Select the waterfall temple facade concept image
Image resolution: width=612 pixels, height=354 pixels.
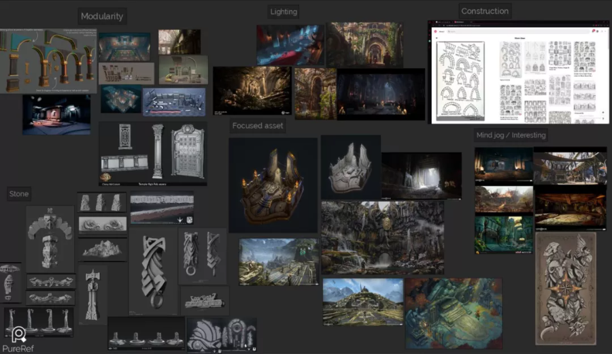382,238
